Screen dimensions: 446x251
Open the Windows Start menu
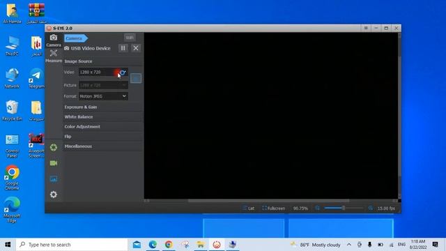click(x=8, y=245)
